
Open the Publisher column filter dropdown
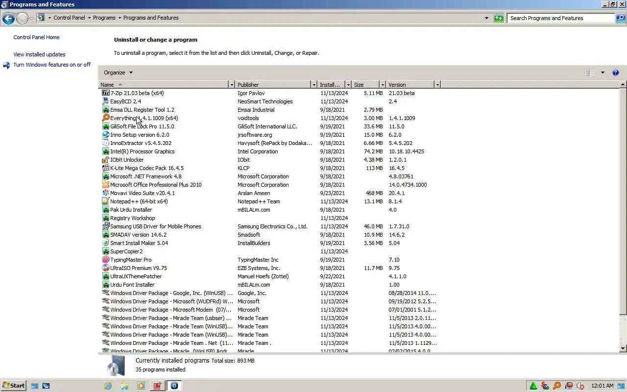(314, 85)
